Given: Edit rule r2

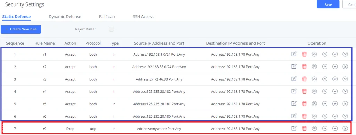Looking at the screenshot, I should (294, 66).
